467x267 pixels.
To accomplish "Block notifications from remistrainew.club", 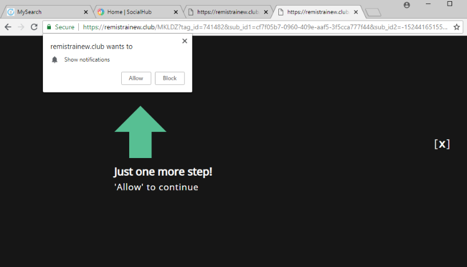I will [x=170, y=78].
